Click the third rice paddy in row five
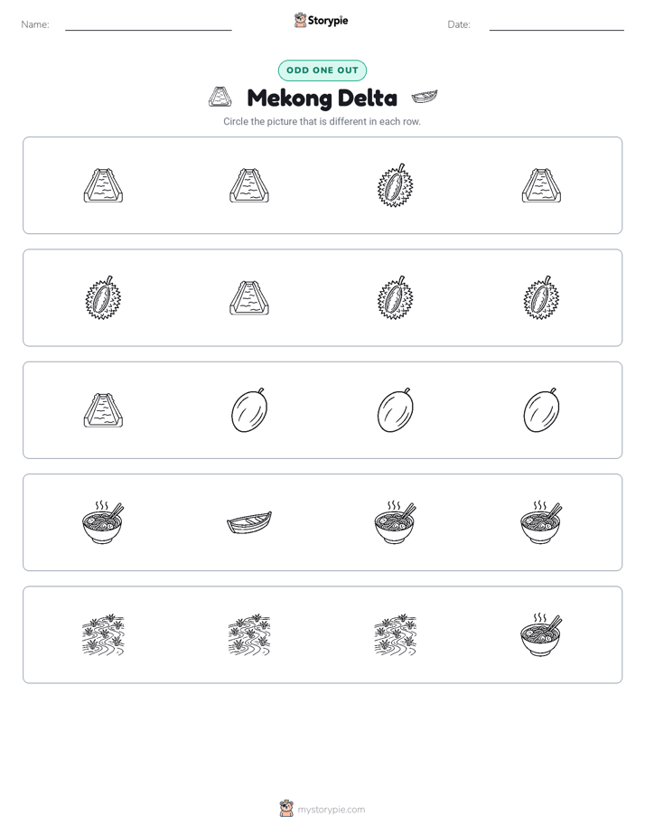The height and width of the screenshot is (835, 645). [395, 634]
